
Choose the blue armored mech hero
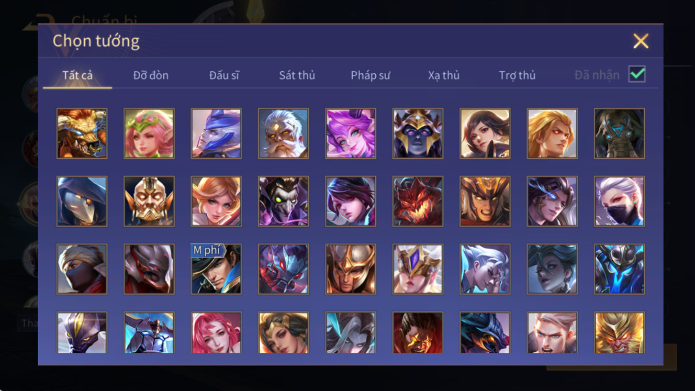tap(619, 269)
